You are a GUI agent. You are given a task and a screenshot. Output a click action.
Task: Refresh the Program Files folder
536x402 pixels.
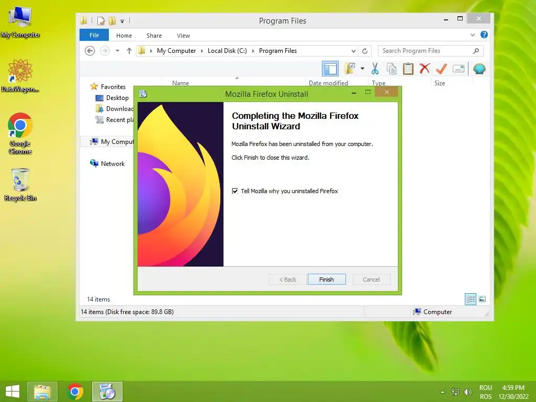[365, 51]
